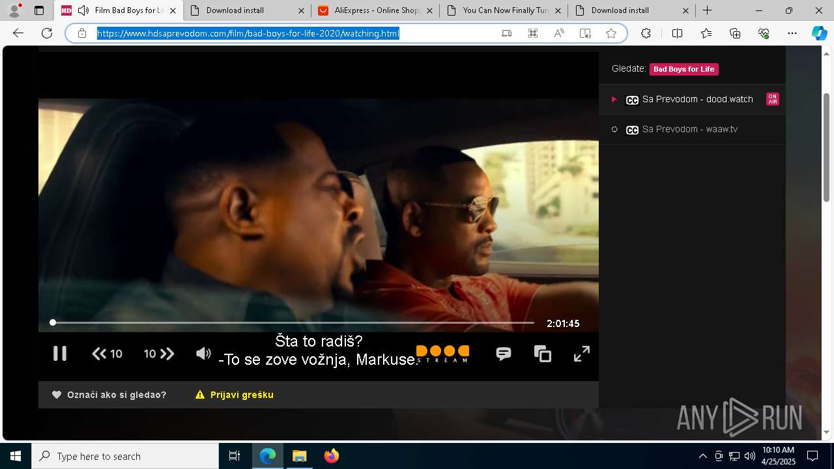Open Immersive reader icon

[585, 33]
